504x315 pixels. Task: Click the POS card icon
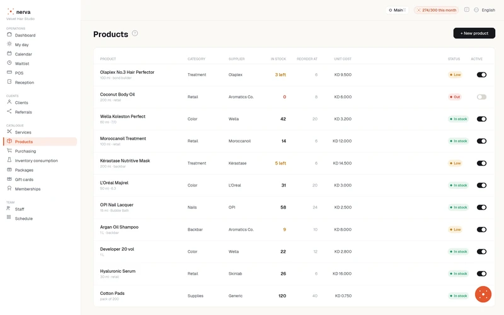click(9, 72)
